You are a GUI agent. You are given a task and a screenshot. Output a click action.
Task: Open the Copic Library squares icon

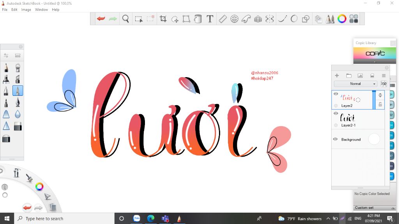click(x=353, y=19)
